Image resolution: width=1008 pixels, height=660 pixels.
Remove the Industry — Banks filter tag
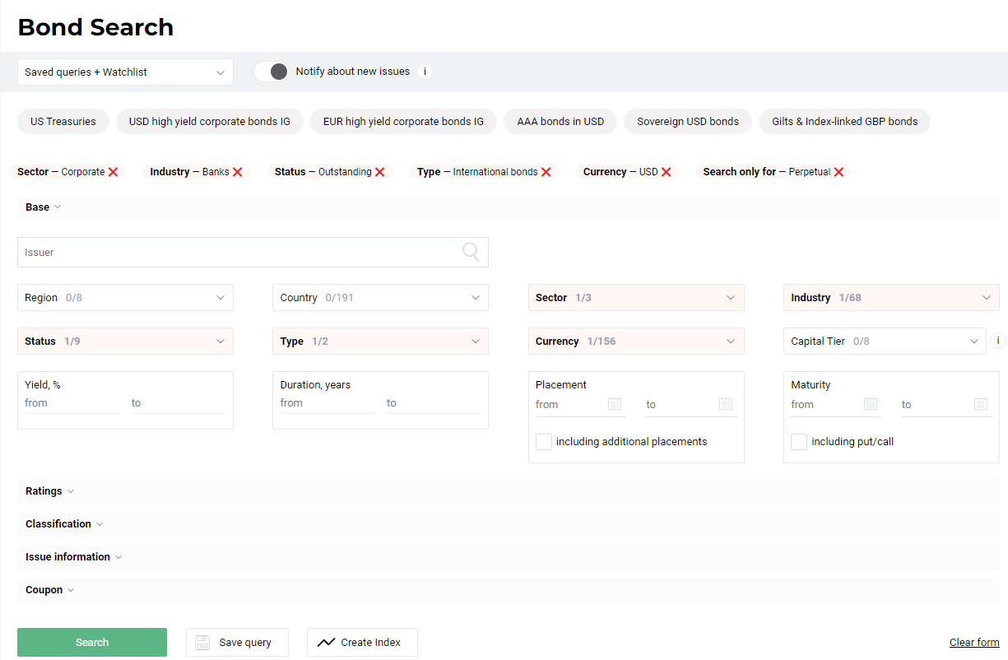(238, 172)
